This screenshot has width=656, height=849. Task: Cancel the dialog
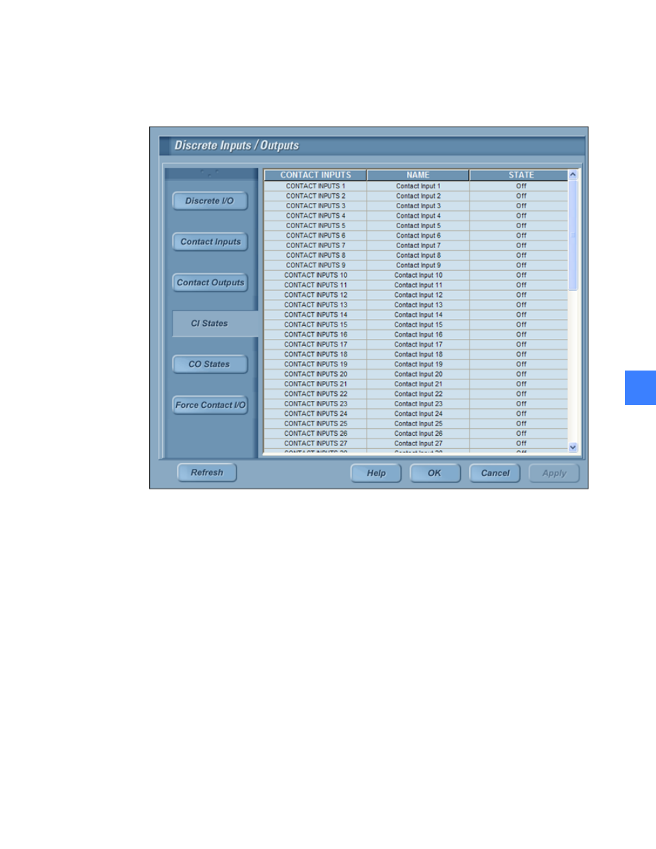pos(495,473)
